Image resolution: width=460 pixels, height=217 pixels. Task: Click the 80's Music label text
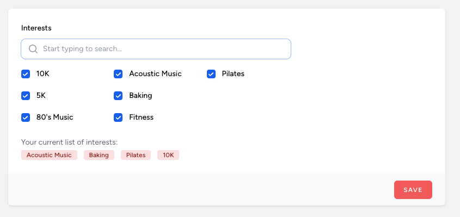click(x=55, y=117)
